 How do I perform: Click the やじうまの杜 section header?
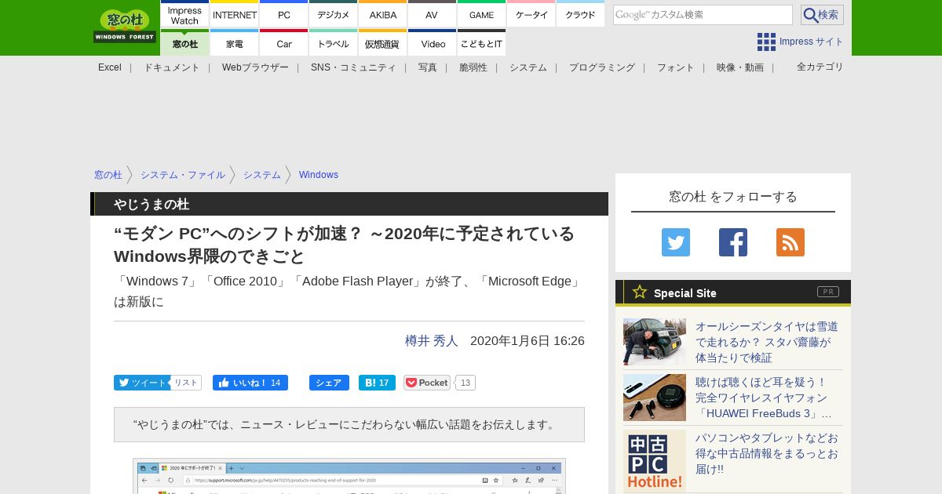pos(349,204)
